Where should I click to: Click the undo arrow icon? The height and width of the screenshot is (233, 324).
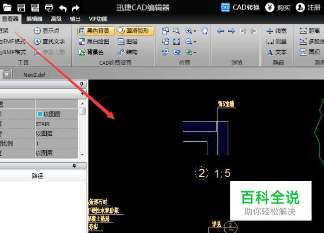(63, 8)
